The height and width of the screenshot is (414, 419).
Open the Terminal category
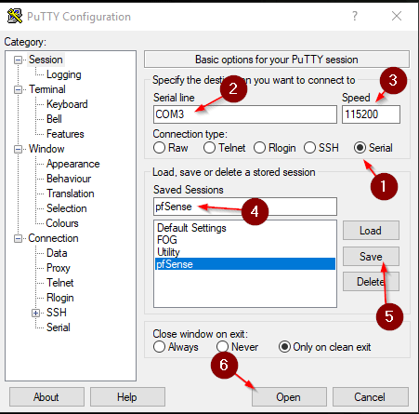click(x=47, y=89)
